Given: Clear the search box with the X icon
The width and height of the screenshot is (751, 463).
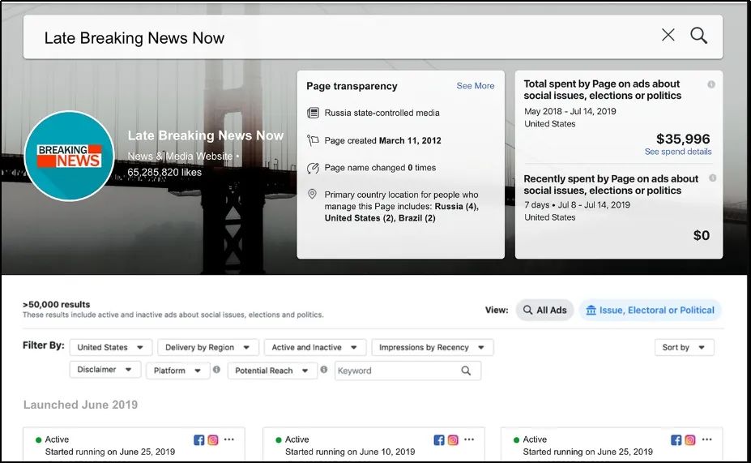Looking at the screenshot, I should [668, 35].
